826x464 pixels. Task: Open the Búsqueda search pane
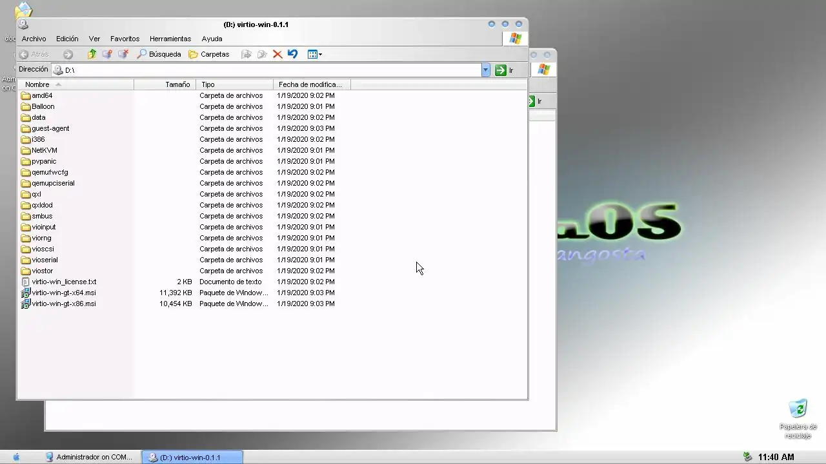[159, 54]
